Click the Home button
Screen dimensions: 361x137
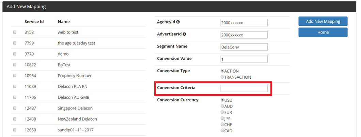(323, 32)
